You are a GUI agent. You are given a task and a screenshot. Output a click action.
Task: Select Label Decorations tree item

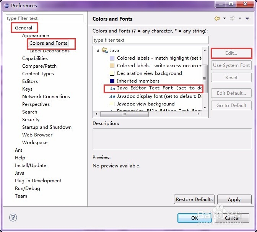pos(49,51)
